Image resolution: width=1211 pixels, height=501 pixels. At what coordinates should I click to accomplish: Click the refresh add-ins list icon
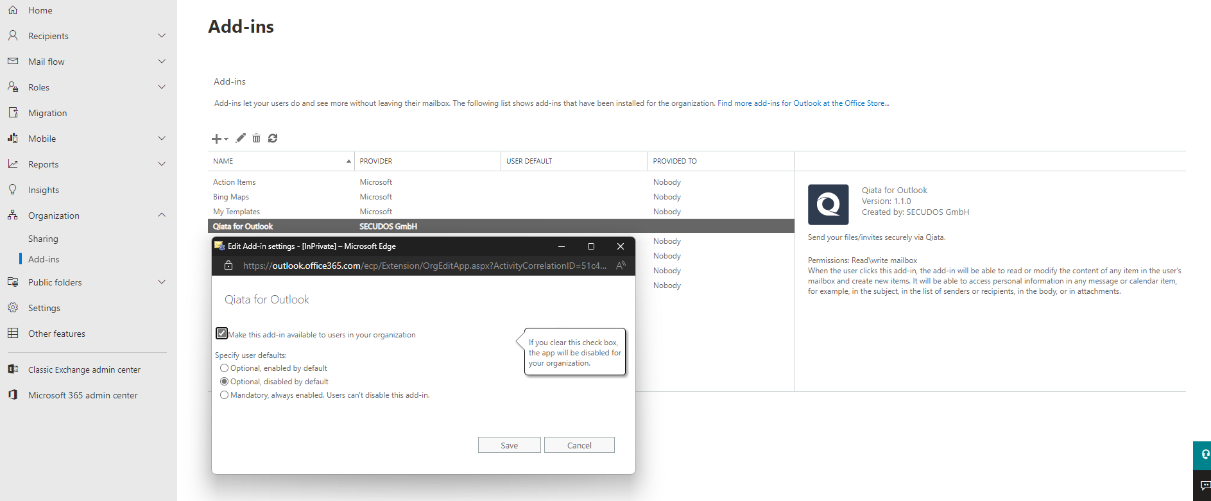(273, 138)
